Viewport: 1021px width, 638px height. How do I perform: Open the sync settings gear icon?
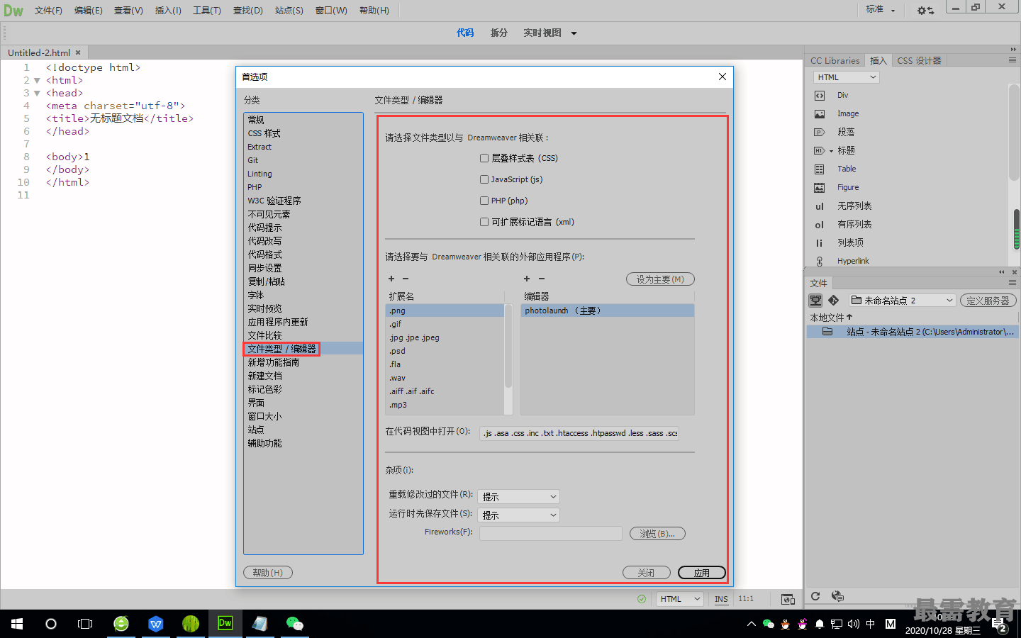pyautogui.click(x=925, y=11)
